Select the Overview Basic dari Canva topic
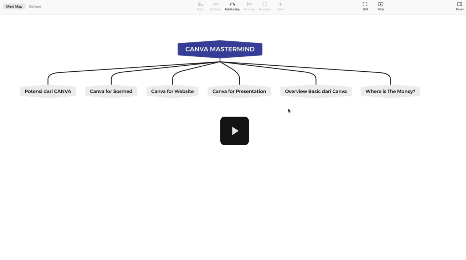Viewport: 466px width, 260px height. (316, 91)
